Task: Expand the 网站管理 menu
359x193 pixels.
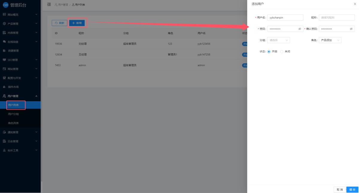Action: click(x=20, y=69)
